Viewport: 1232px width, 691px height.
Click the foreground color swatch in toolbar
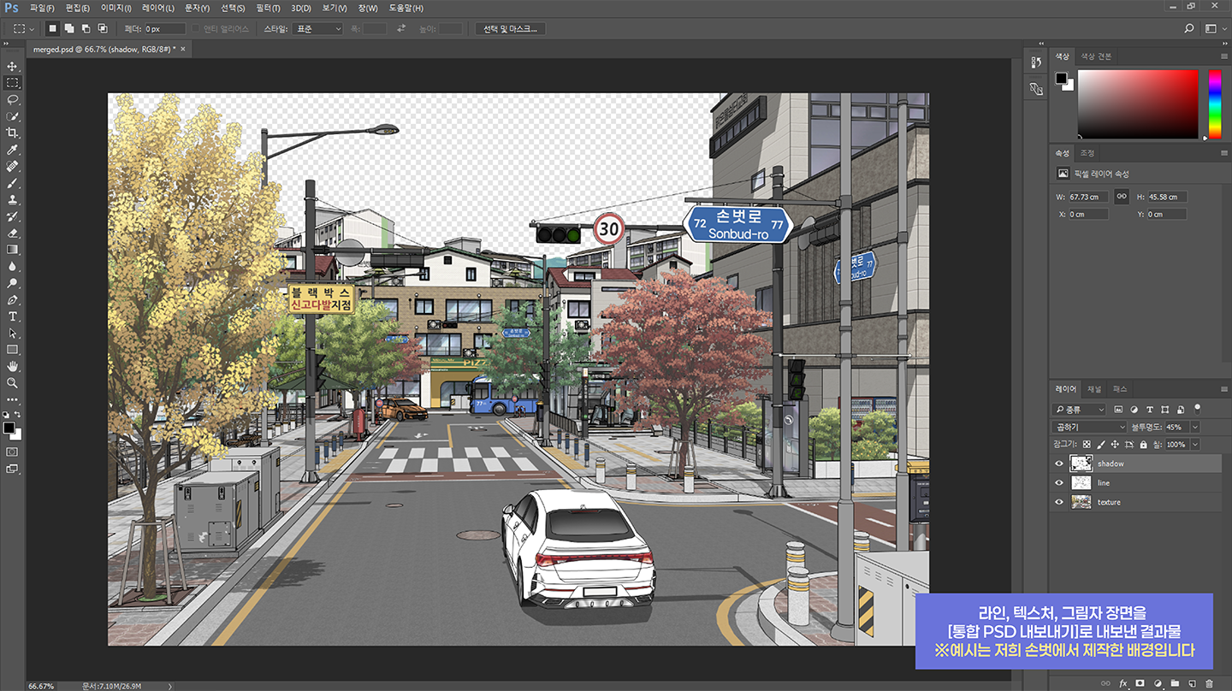point(9,427)
